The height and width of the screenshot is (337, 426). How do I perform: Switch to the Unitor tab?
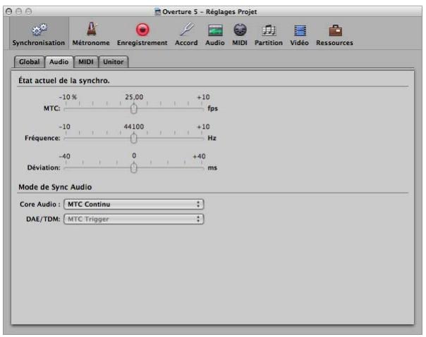[x=114, y=62]
